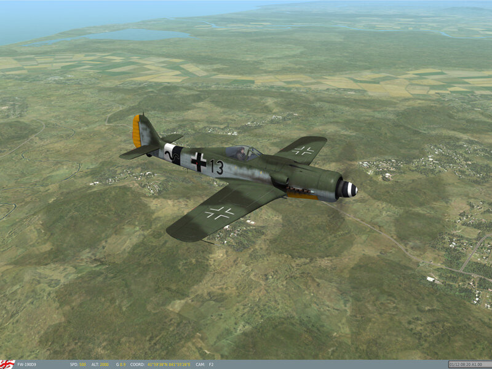Screen dimensions: 492x369
Task: Click the SPD 500 speed readout
Action: [78, 365]
